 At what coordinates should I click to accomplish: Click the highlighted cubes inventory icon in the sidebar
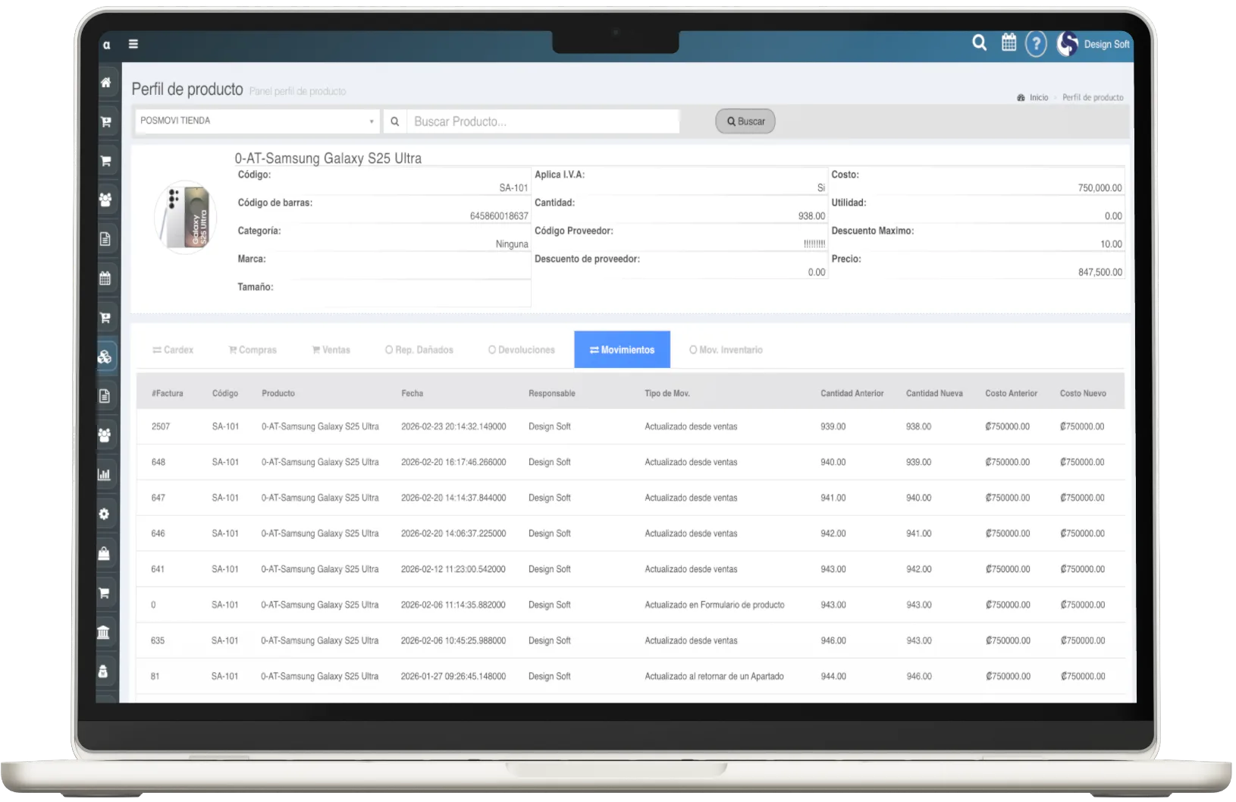coord(105,357)
